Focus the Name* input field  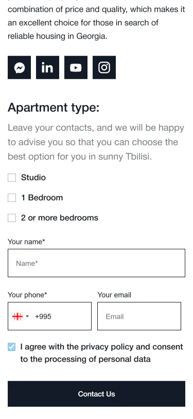tap(97, 263)
